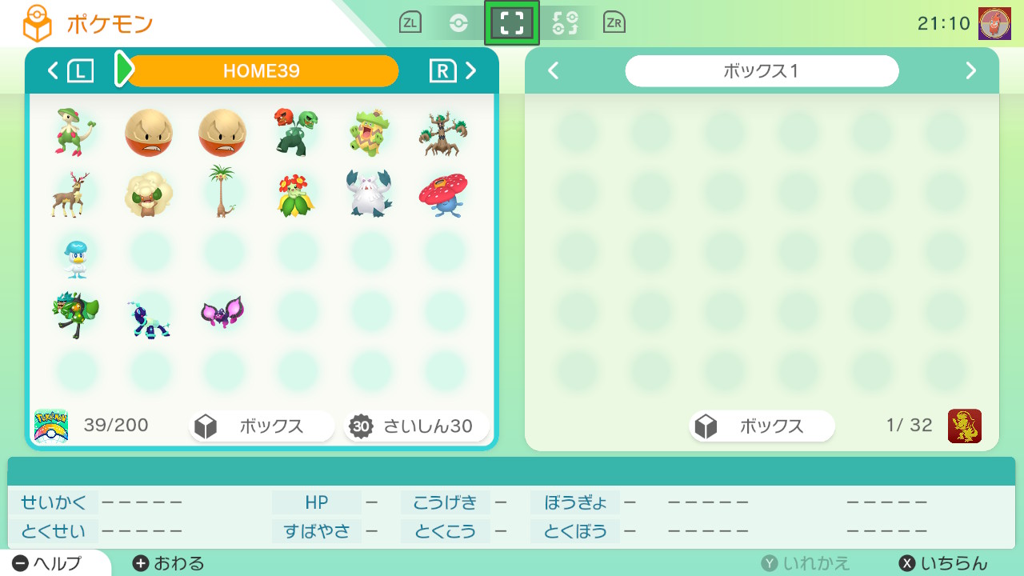Click the ZL shoulder button icon
This screenshot has height=576, width=1024.
pos(410,23)
